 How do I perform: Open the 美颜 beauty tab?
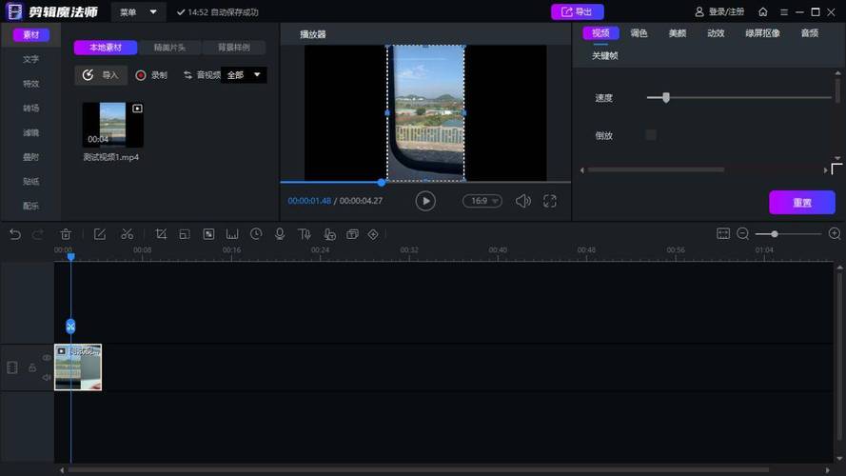coord(678,33)
